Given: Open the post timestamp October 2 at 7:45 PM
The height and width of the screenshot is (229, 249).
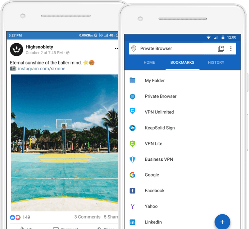Looking at the screenshot, I should 44,53.
